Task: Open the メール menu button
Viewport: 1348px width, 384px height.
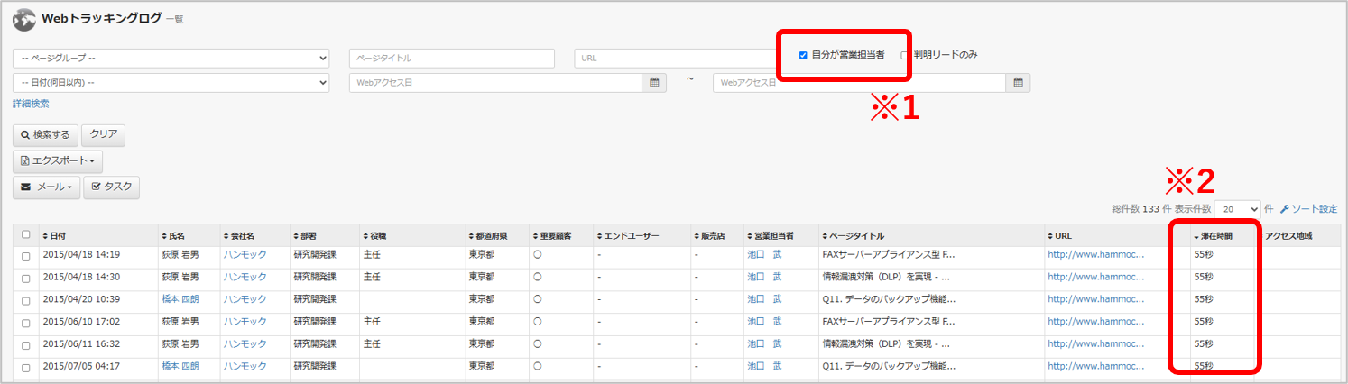Action: 46,187
